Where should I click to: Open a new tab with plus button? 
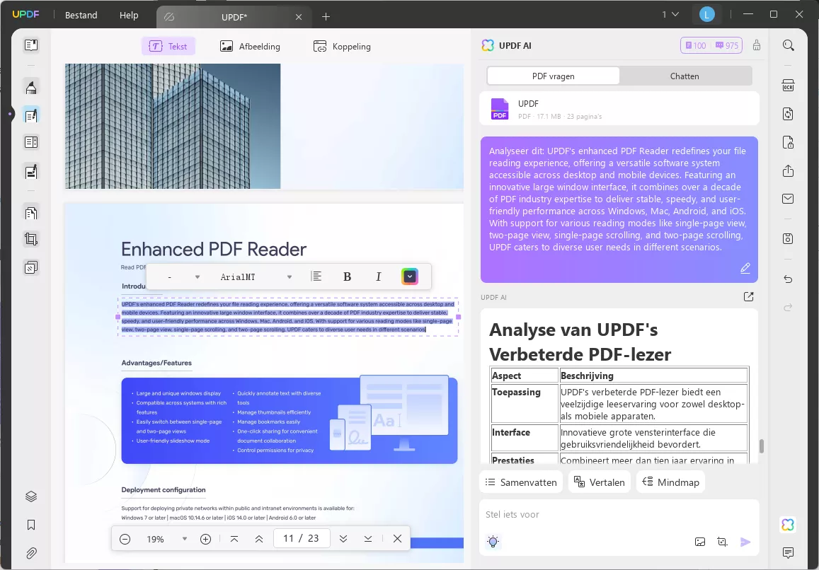coord(326,17)
